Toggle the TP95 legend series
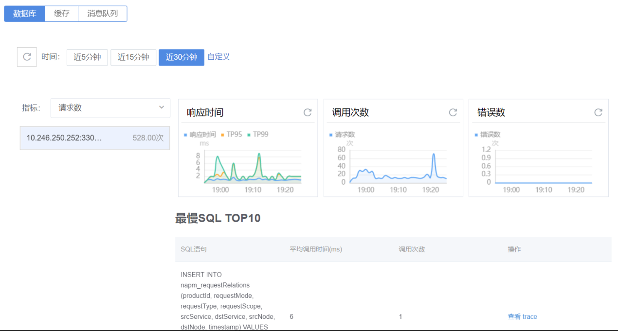Image resolution: width=618 pixels, height=331 pixels. click(x=231, y=135)
